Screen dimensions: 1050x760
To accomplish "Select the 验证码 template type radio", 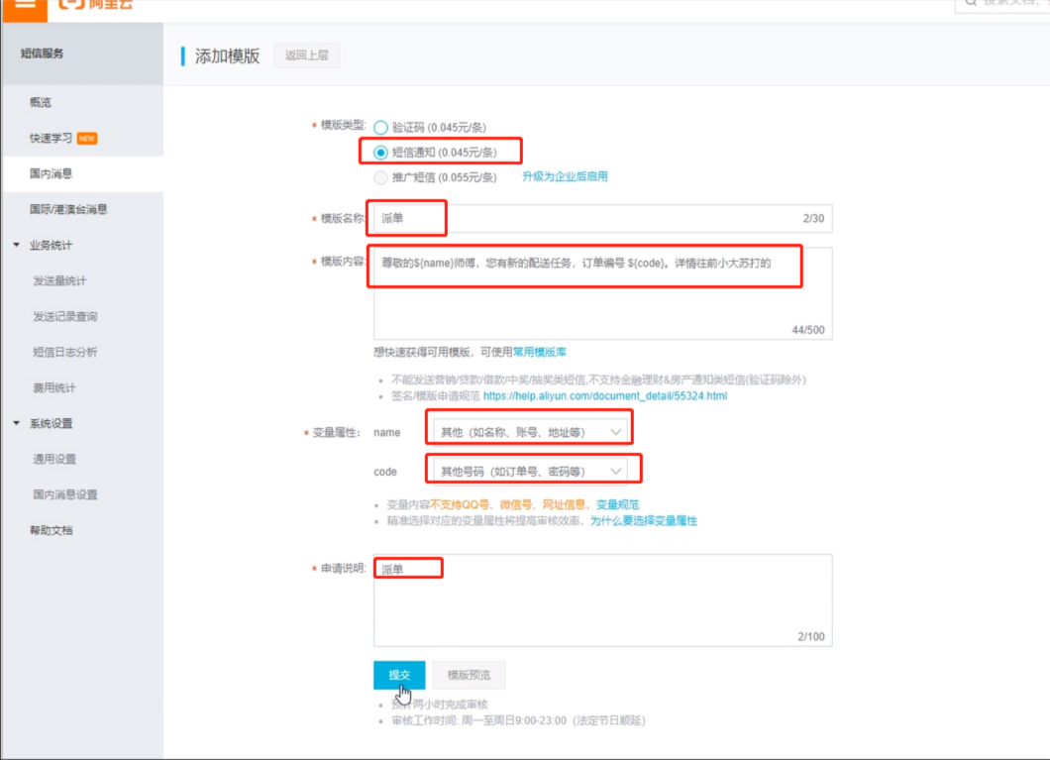I will (380, 127).
